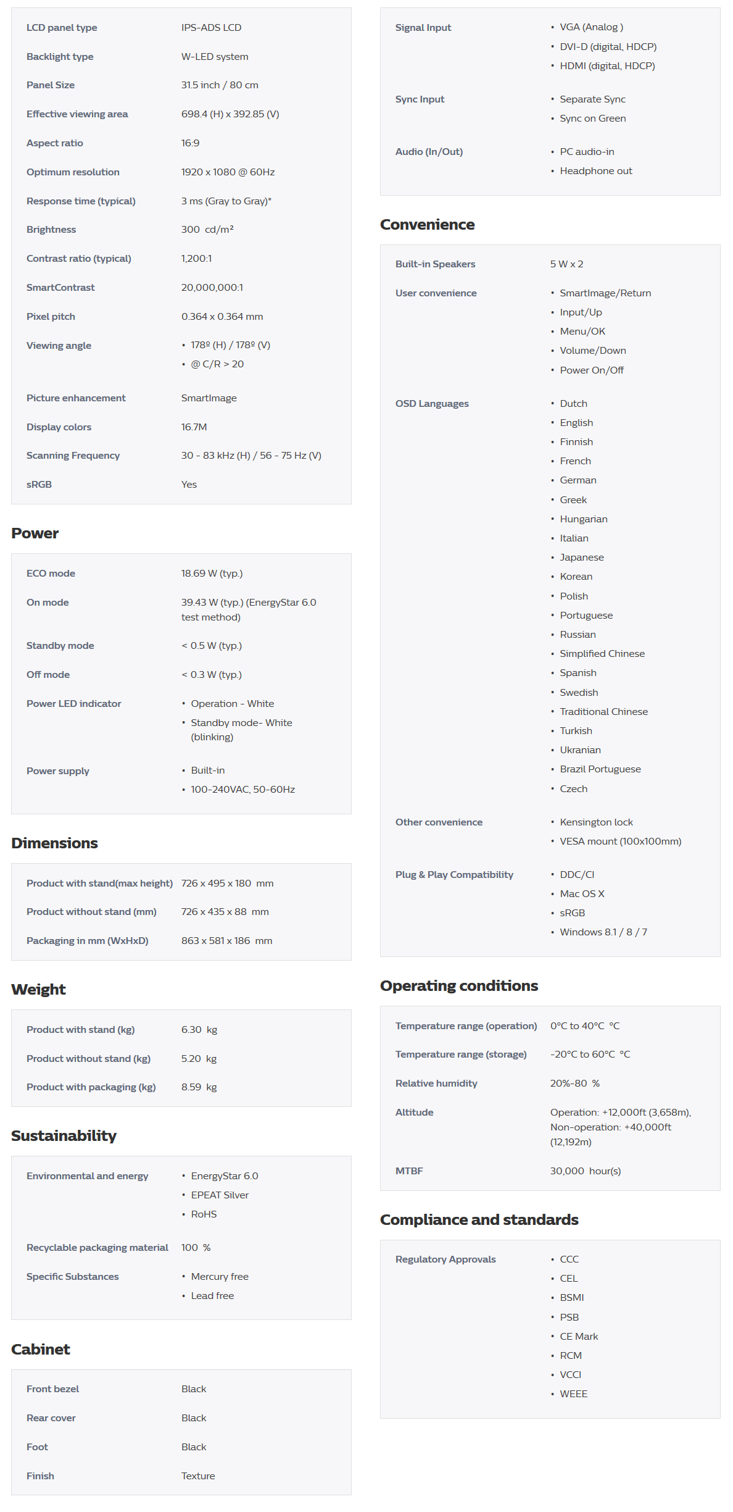The image size is (733, 1512).
Task: Click the Operating conditions heading
Action: 458,986
